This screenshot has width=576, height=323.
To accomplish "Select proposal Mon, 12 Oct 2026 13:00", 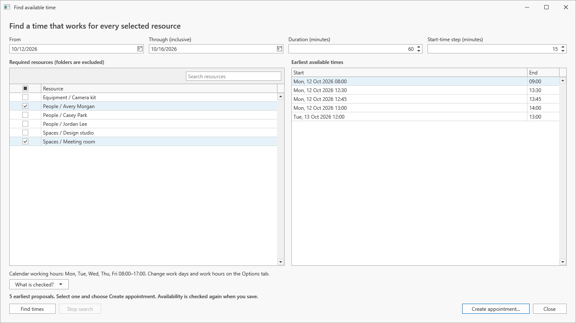I will [425, 108].
